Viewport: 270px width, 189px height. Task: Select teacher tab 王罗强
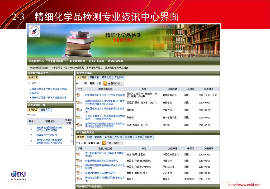[139, 137]
